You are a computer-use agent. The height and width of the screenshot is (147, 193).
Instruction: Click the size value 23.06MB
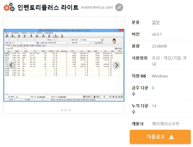159,46
